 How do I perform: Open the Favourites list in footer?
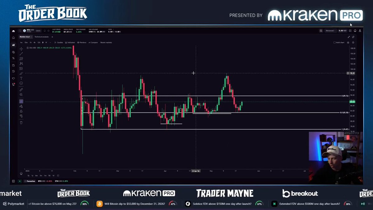coord(30,181)
